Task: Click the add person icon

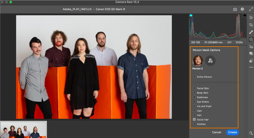Action: [210, 61]
